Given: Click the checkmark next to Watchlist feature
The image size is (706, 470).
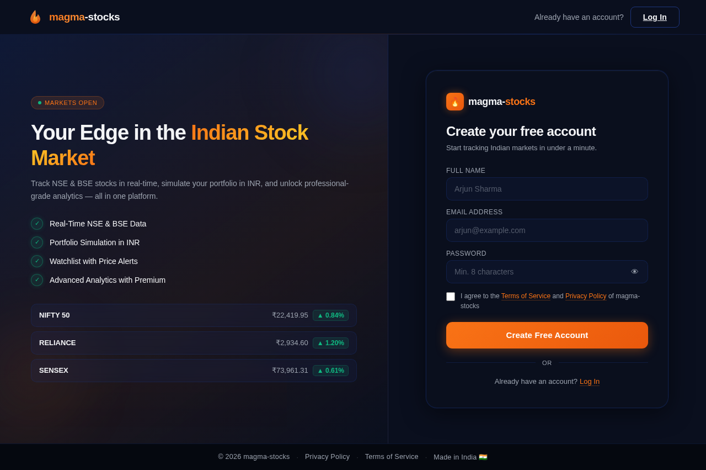Looking at the screenshot, I should [x=37, y=260].
